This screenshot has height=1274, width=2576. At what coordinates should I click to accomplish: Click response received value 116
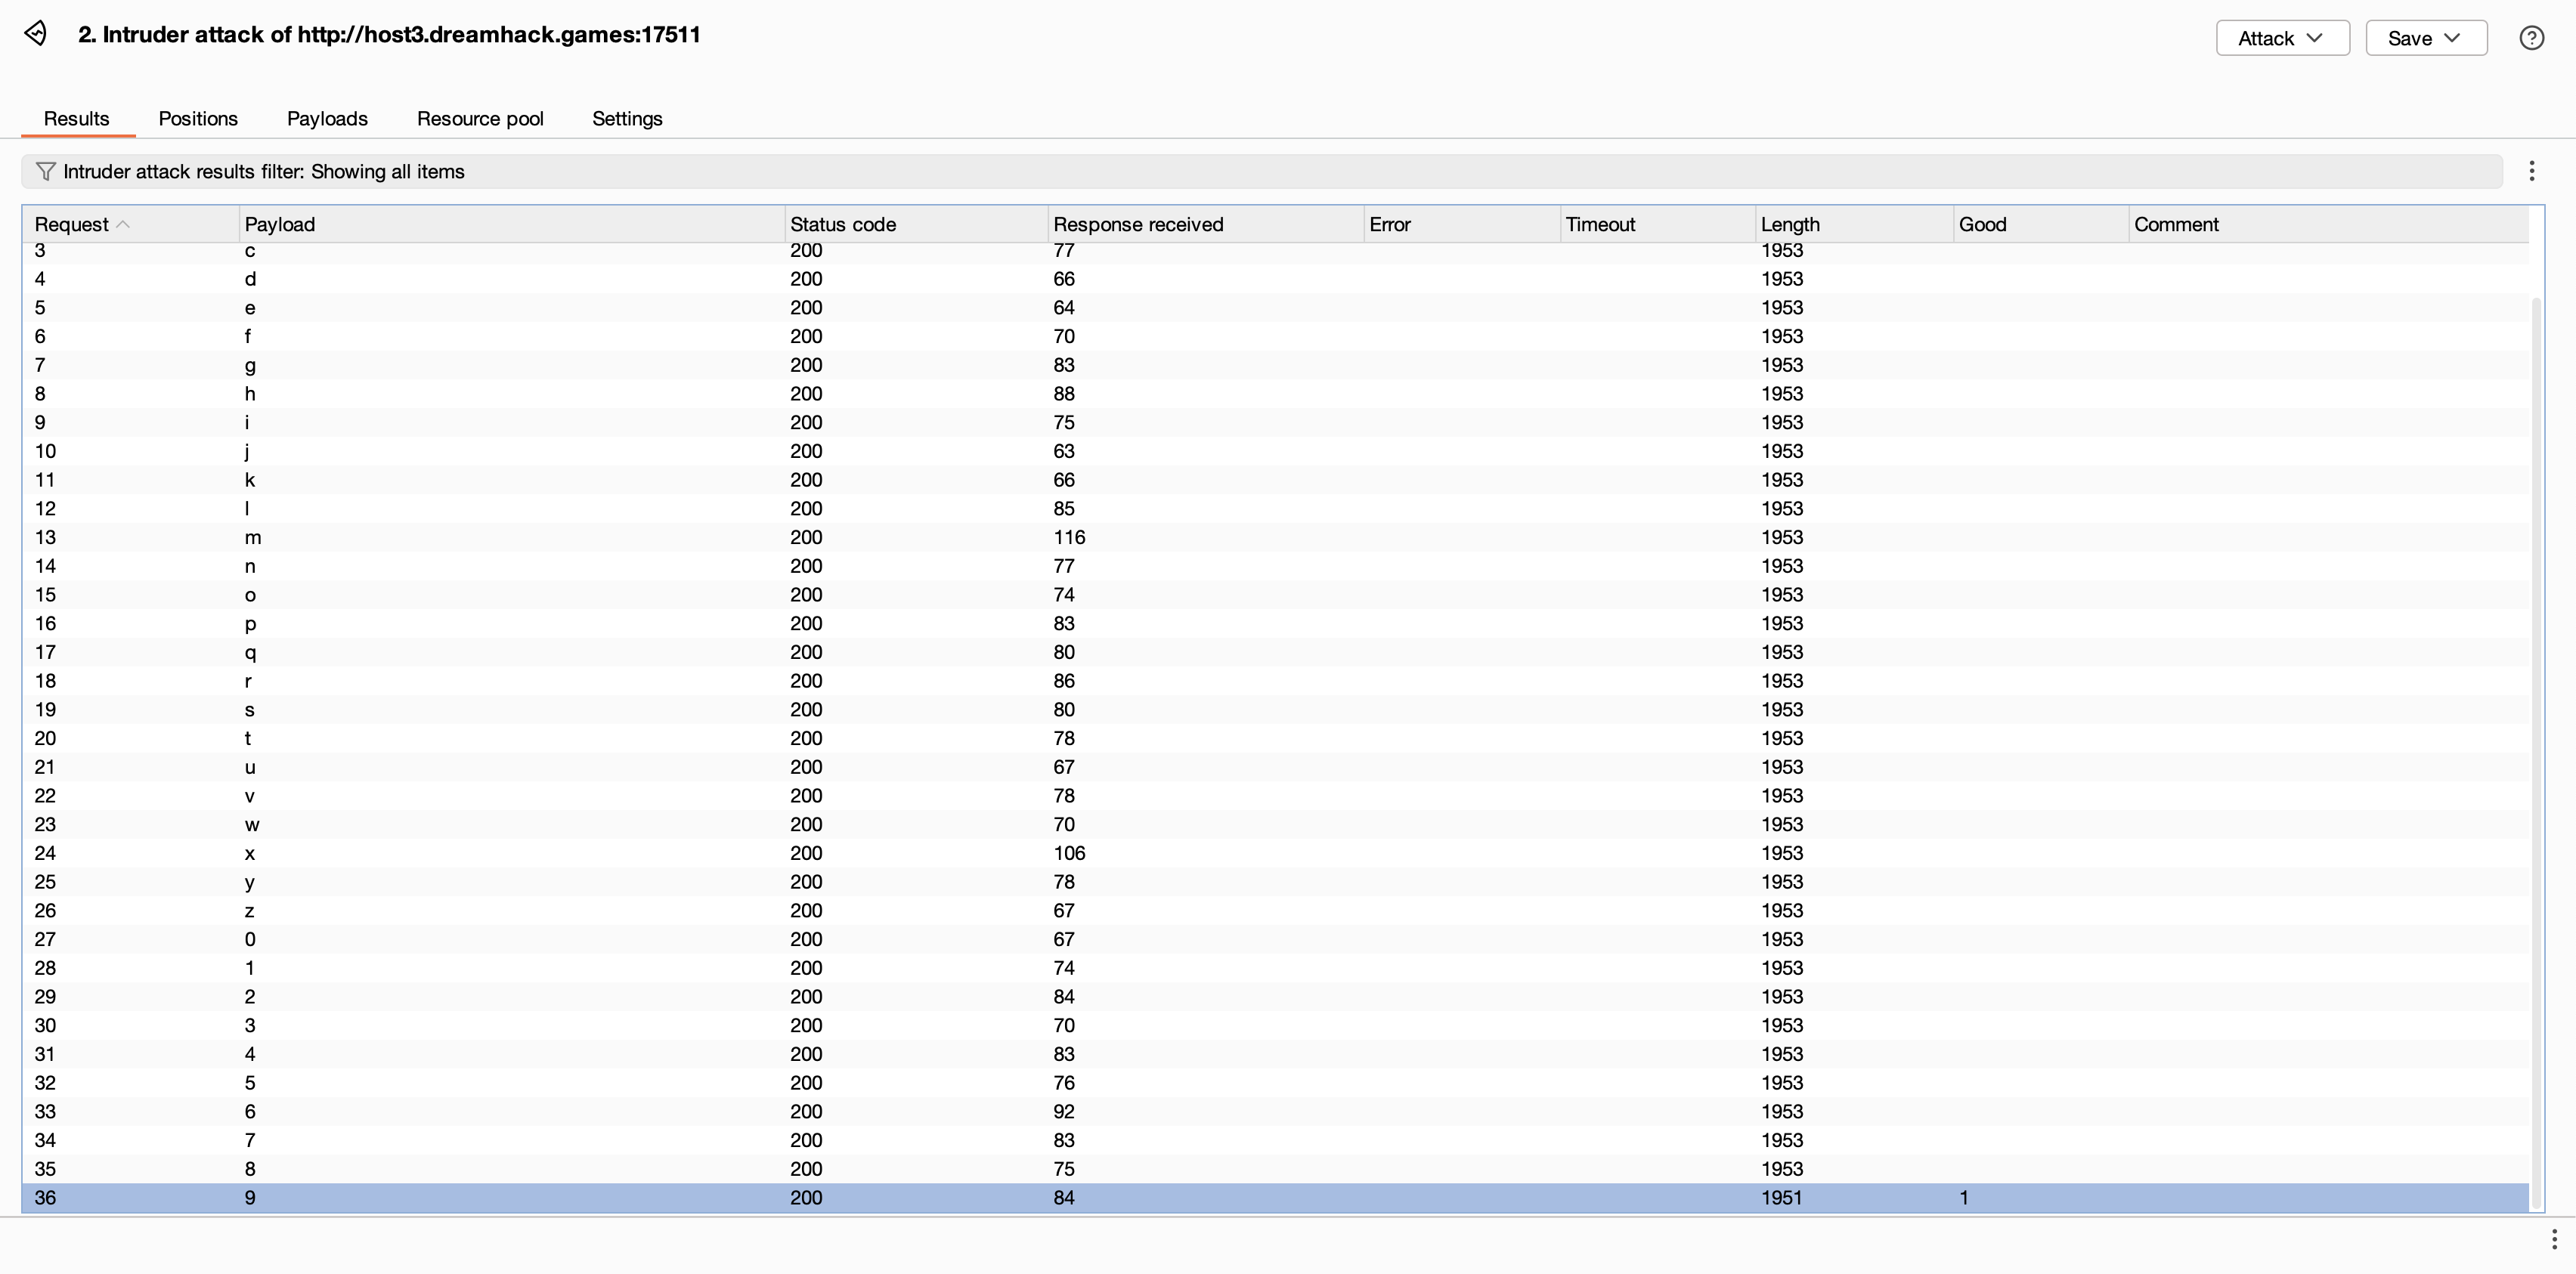click(x=1069, y=537)
